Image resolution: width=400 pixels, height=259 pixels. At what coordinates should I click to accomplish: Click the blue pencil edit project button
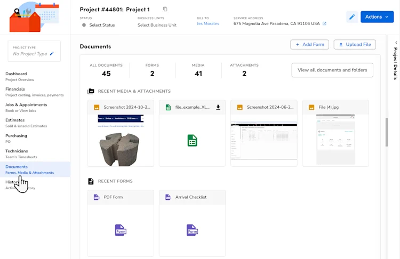point(352,17)
